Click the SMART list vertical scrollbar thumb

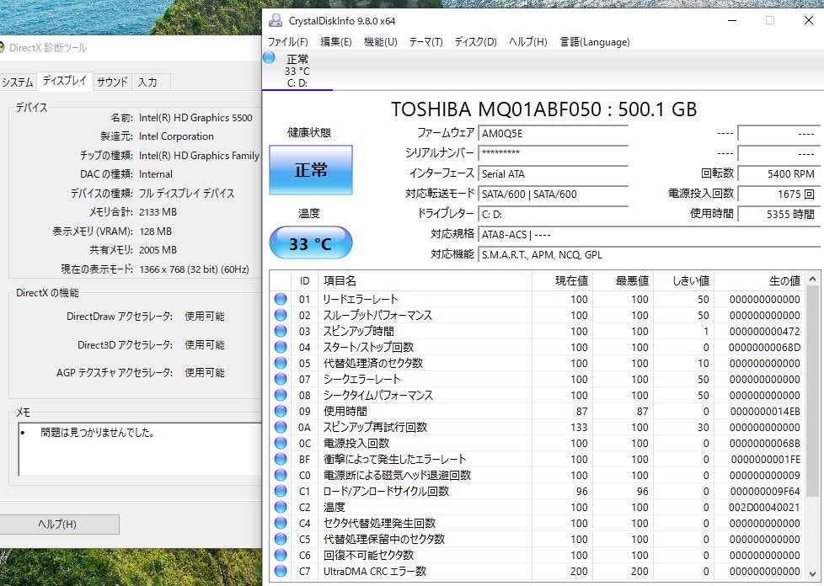[x=813, y=391]
